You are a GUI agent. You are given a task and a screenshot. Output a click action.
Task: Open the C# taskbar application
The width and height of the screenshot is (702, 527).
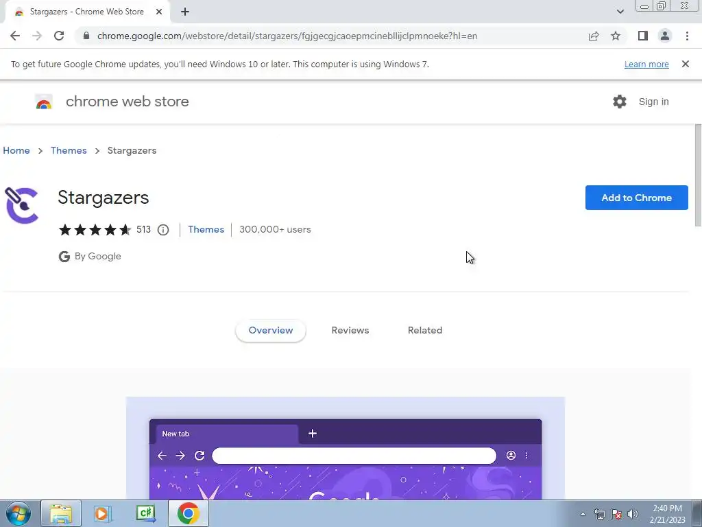145,513
